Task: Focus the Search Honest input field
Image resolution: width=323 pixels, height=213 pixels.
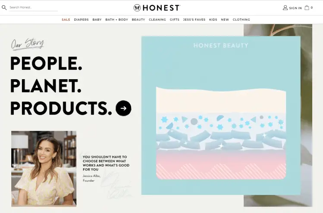Action: click(33, 8)
